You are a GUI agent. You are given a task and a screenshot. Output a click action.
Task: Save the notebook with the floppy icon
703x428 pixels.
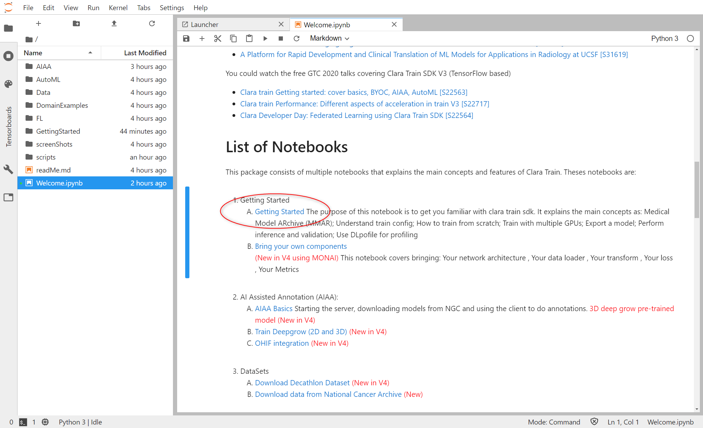click(186, 38)
